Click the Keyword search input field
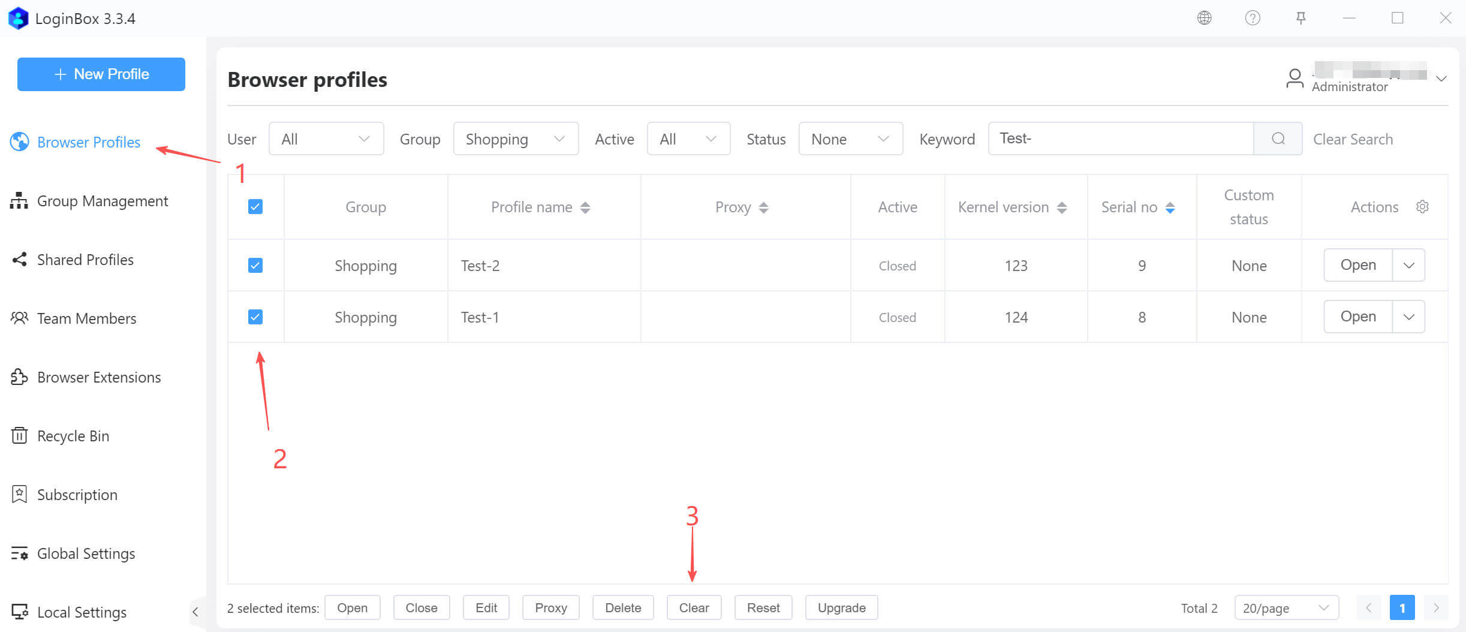The width and height of the screenshot is (1466, 632). (x=1120, y=139)
